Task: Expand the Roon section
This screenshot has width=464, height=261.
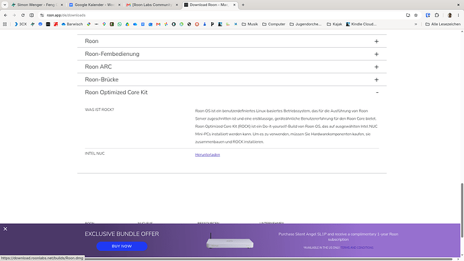Action: [x=232, y=41]
